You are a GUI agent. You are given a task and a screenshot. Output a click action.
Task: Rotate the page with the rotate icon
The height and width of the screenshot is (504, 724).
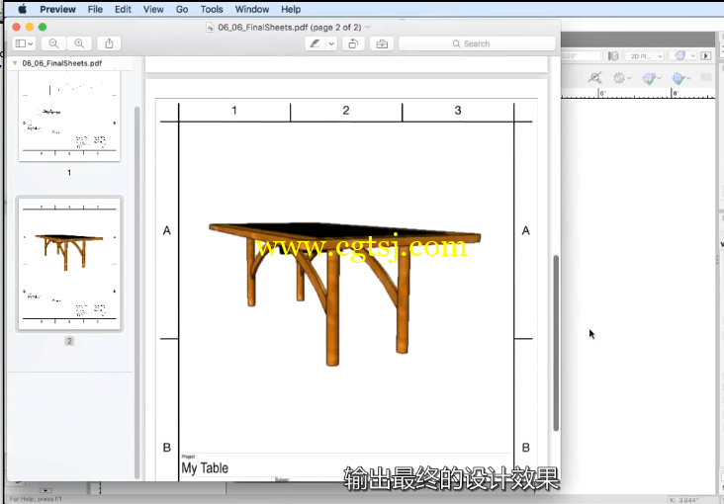[x=353, y=43]
